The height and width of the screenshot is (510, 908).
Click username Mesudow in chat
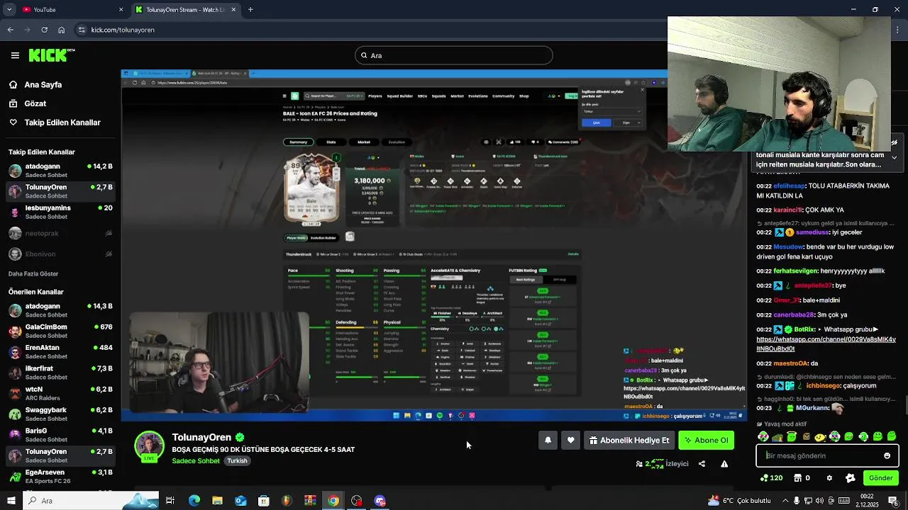(x=788, y=247)
